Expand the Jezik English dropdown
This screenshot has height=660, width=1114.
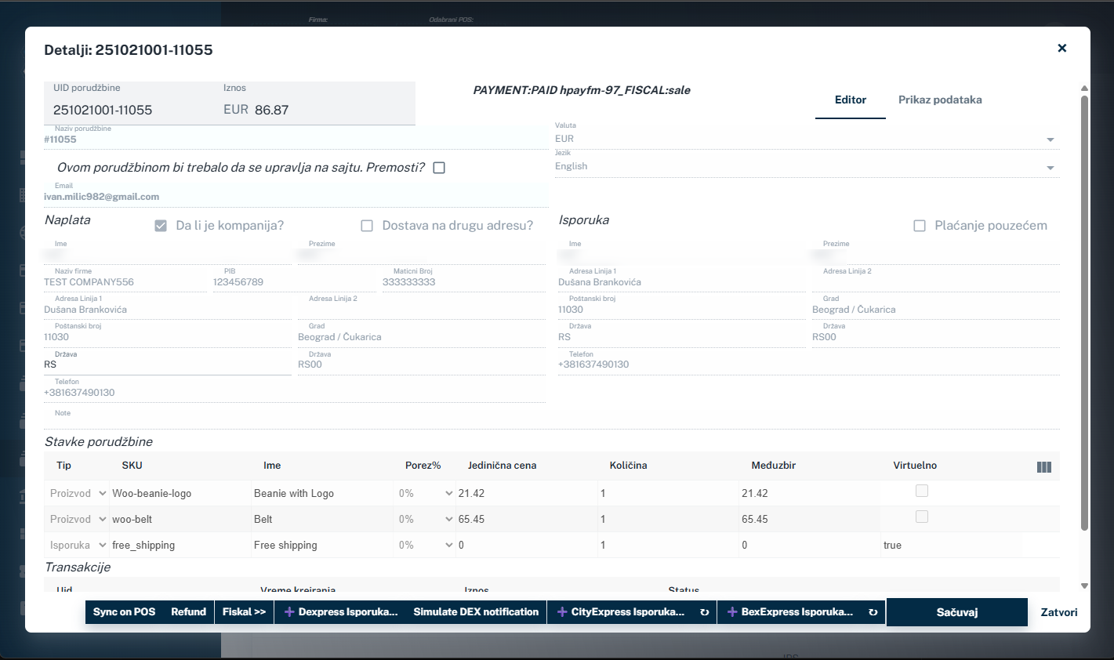1050,168
